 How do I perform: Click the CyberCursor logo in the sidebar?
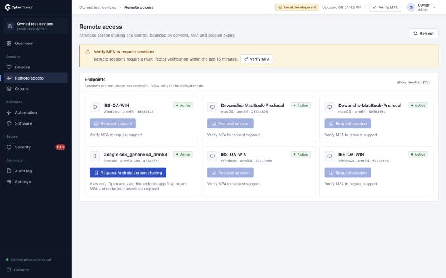[x=19, y=7]
